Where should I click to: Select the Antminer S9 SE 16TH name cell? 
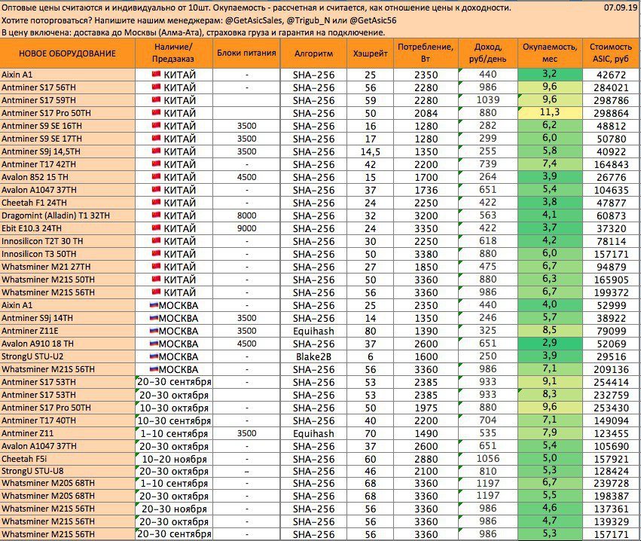click(68, 126)
